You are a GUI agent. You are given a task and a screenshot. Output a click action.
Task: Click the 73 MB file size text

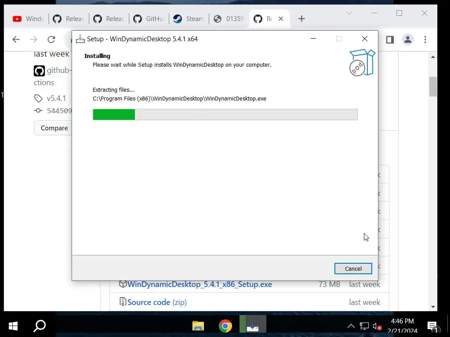pos(329,284)
